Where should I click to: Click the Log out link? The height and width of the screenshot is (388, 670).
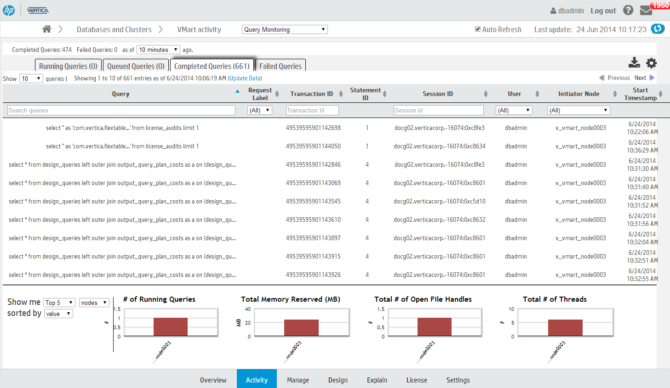pos(603,11)
